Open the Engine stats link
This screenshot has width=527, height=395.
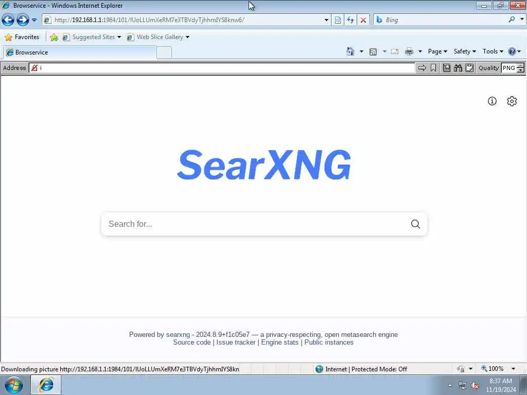tap(279, 342)
